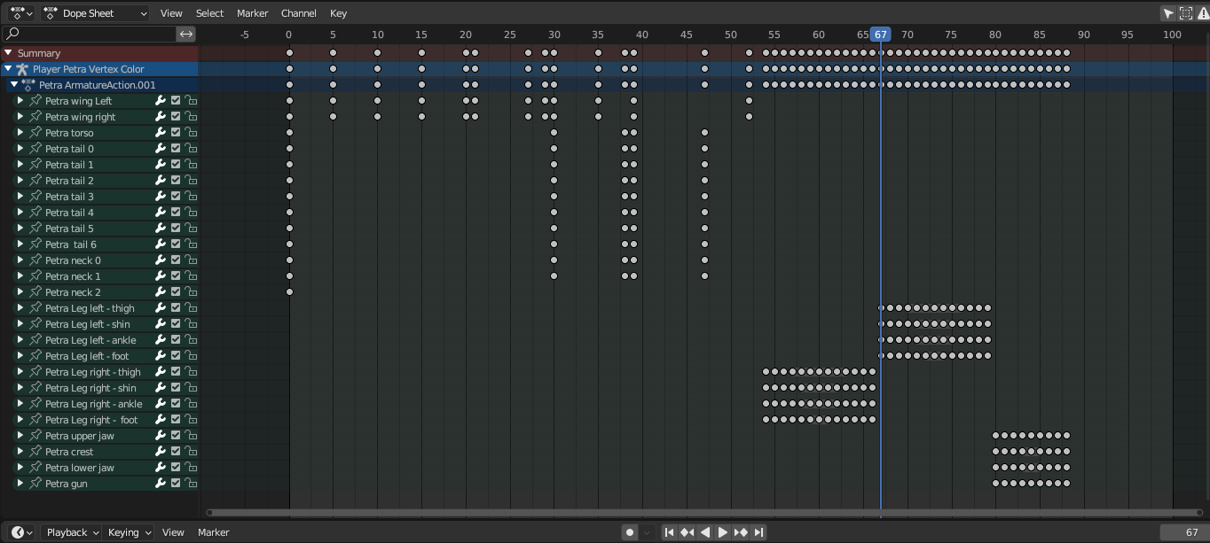Toggle modifiers wrench for Petra tail 1
Screen dimensions: 1210x543
click(x=161, y=165)
